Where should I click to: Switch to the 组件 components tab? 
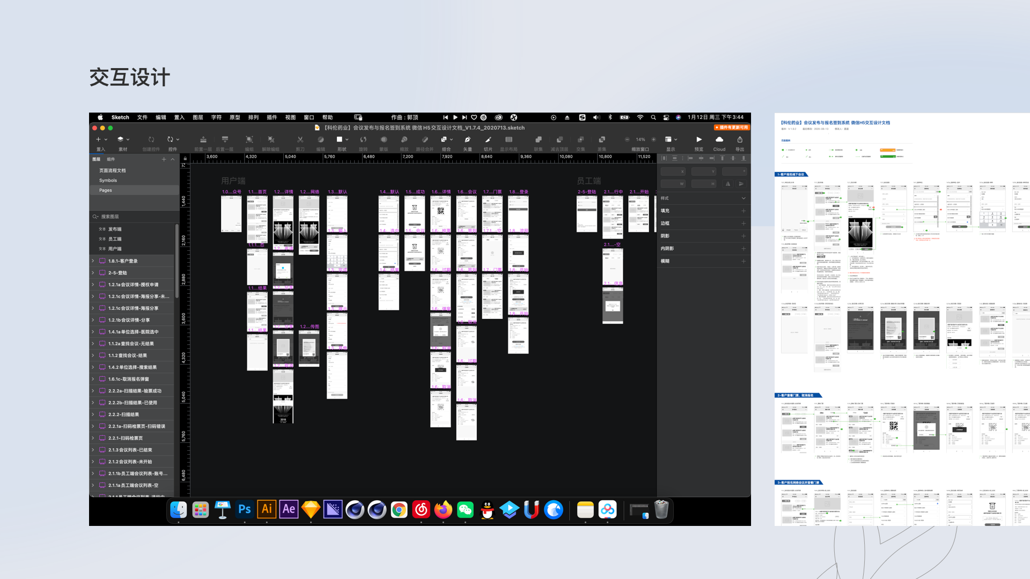tap(111, 159)
